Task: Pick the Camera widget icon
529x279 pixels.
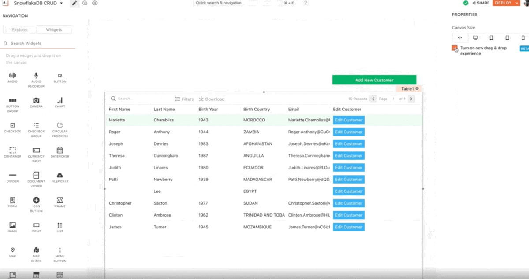Action: coord(36,100)
